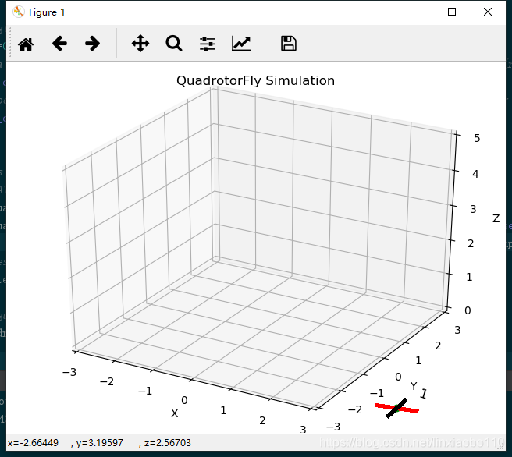Activate the Zoom to rectangle tool
Screen dimensions: 512x457
[174, 44]
